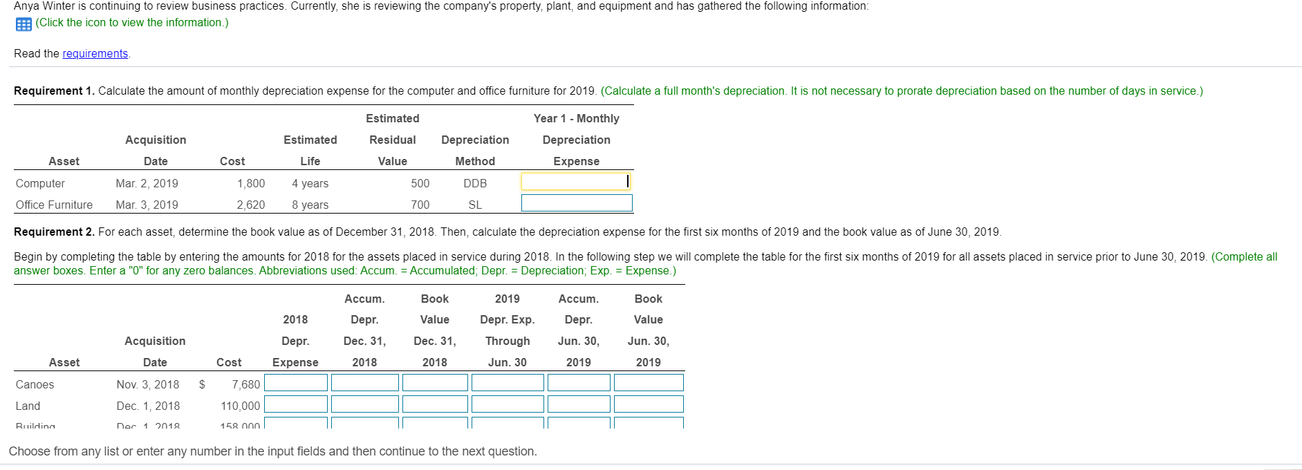Open the requirements link

(x=95, y=53)
